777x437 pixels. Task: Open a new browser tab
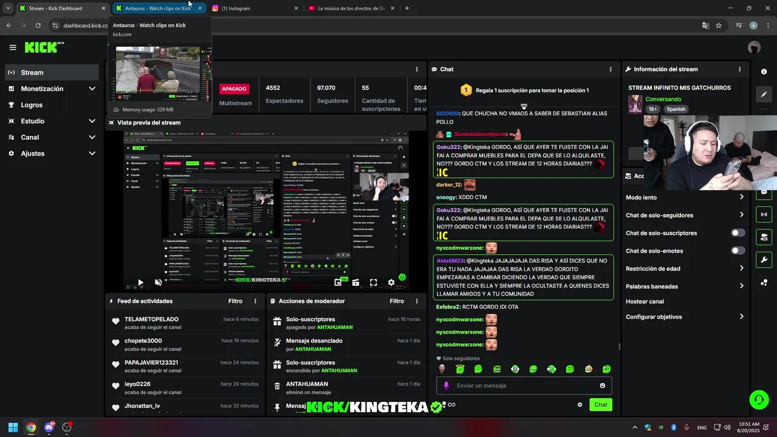click(407, 8)
